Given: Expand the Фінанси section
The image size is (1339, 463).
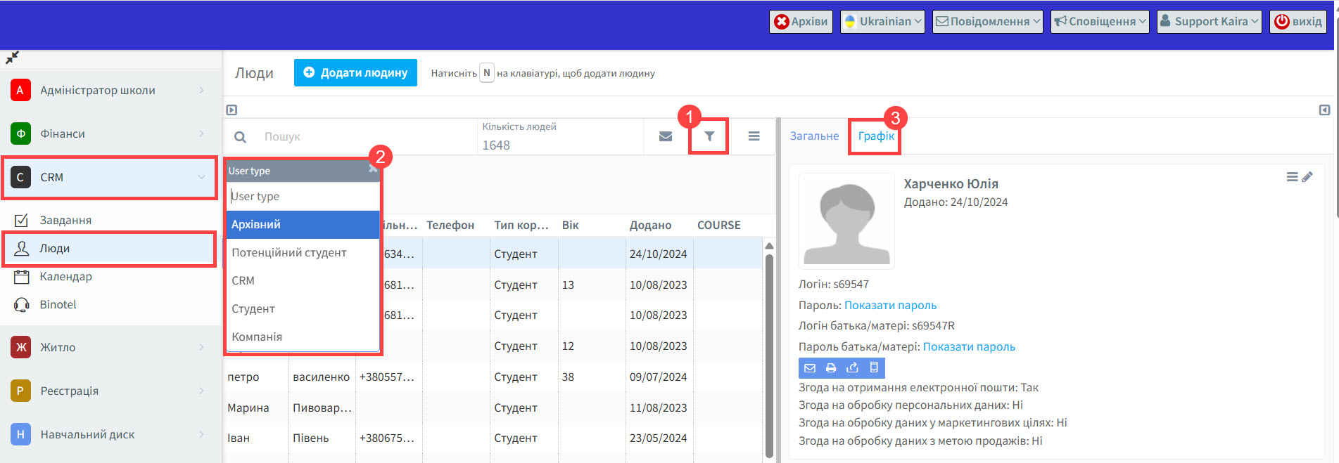Looking at the screenshot, I should coord(201,133).
